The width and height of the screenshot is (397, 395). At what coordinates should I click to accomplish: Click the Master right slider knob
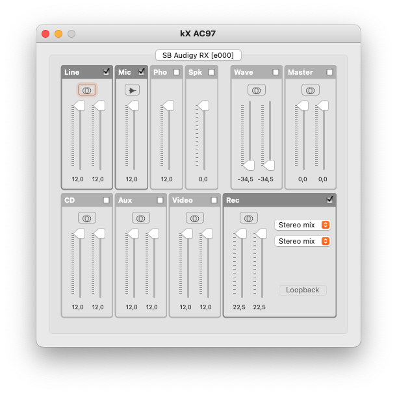[x=323, y=106]
